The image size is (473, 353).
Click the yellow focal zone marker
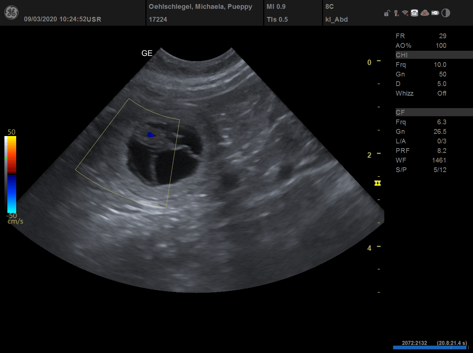377,183
